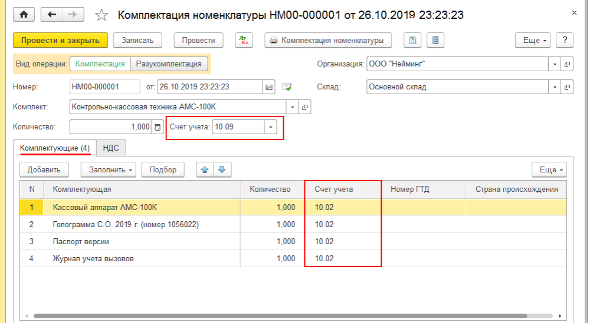The width and height of the screenshot is (590, 323).
Task: Expand the Организация dropdown list
Action: click(555, 64)
